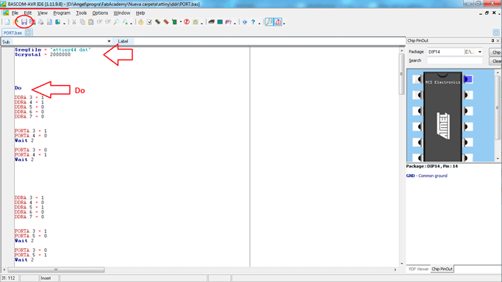The width and height of the screenshot is (502, 282).
Task: Open dropdown arrow beside the Program Chip icon
Action: point(181,22)
